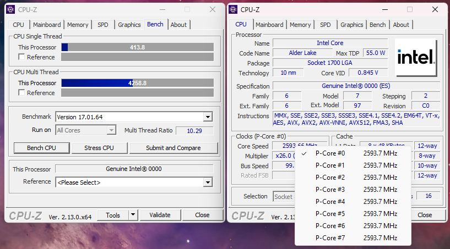
Task: Click Multi Thread Ratio value 10.29
Action: (194, 131)
